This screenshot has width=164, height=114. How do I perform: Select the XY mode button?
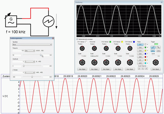coord(140,60)
